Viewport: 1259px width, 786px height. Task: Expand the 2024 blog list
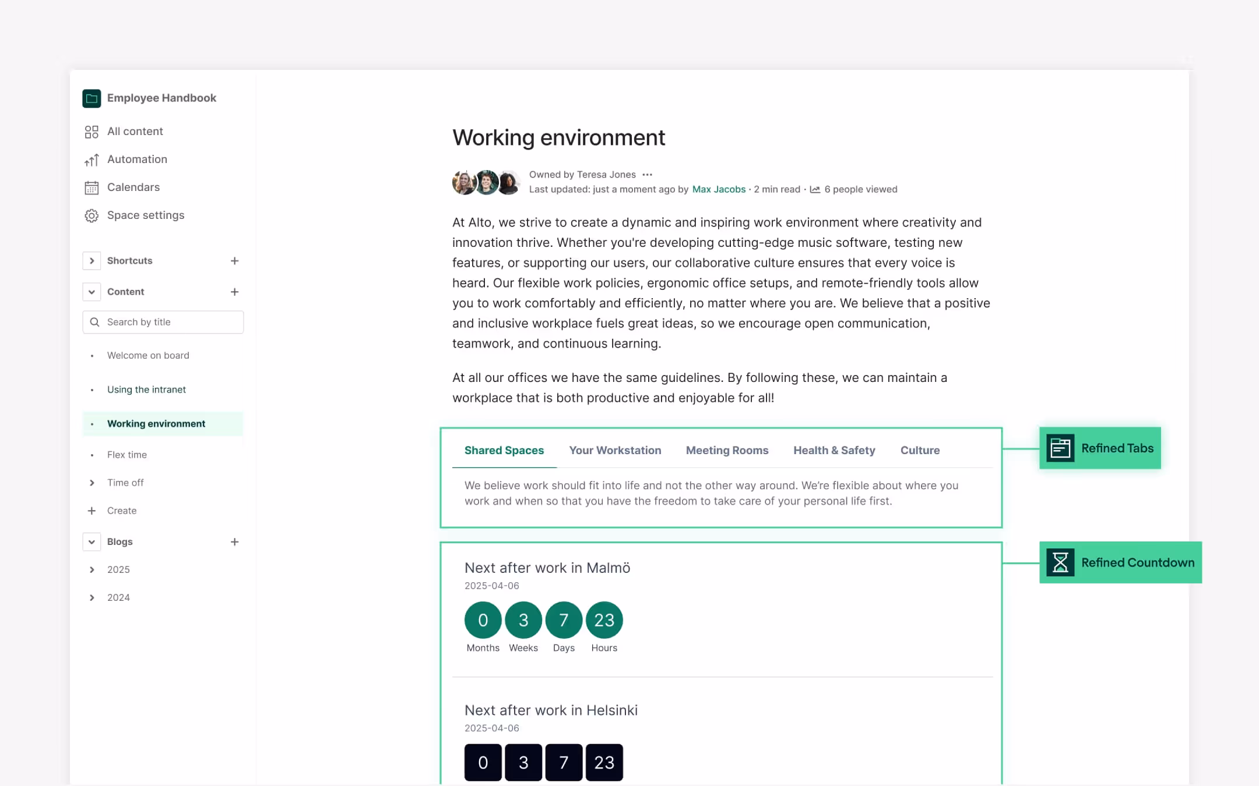pyautogui.click(x=92, y=597)
